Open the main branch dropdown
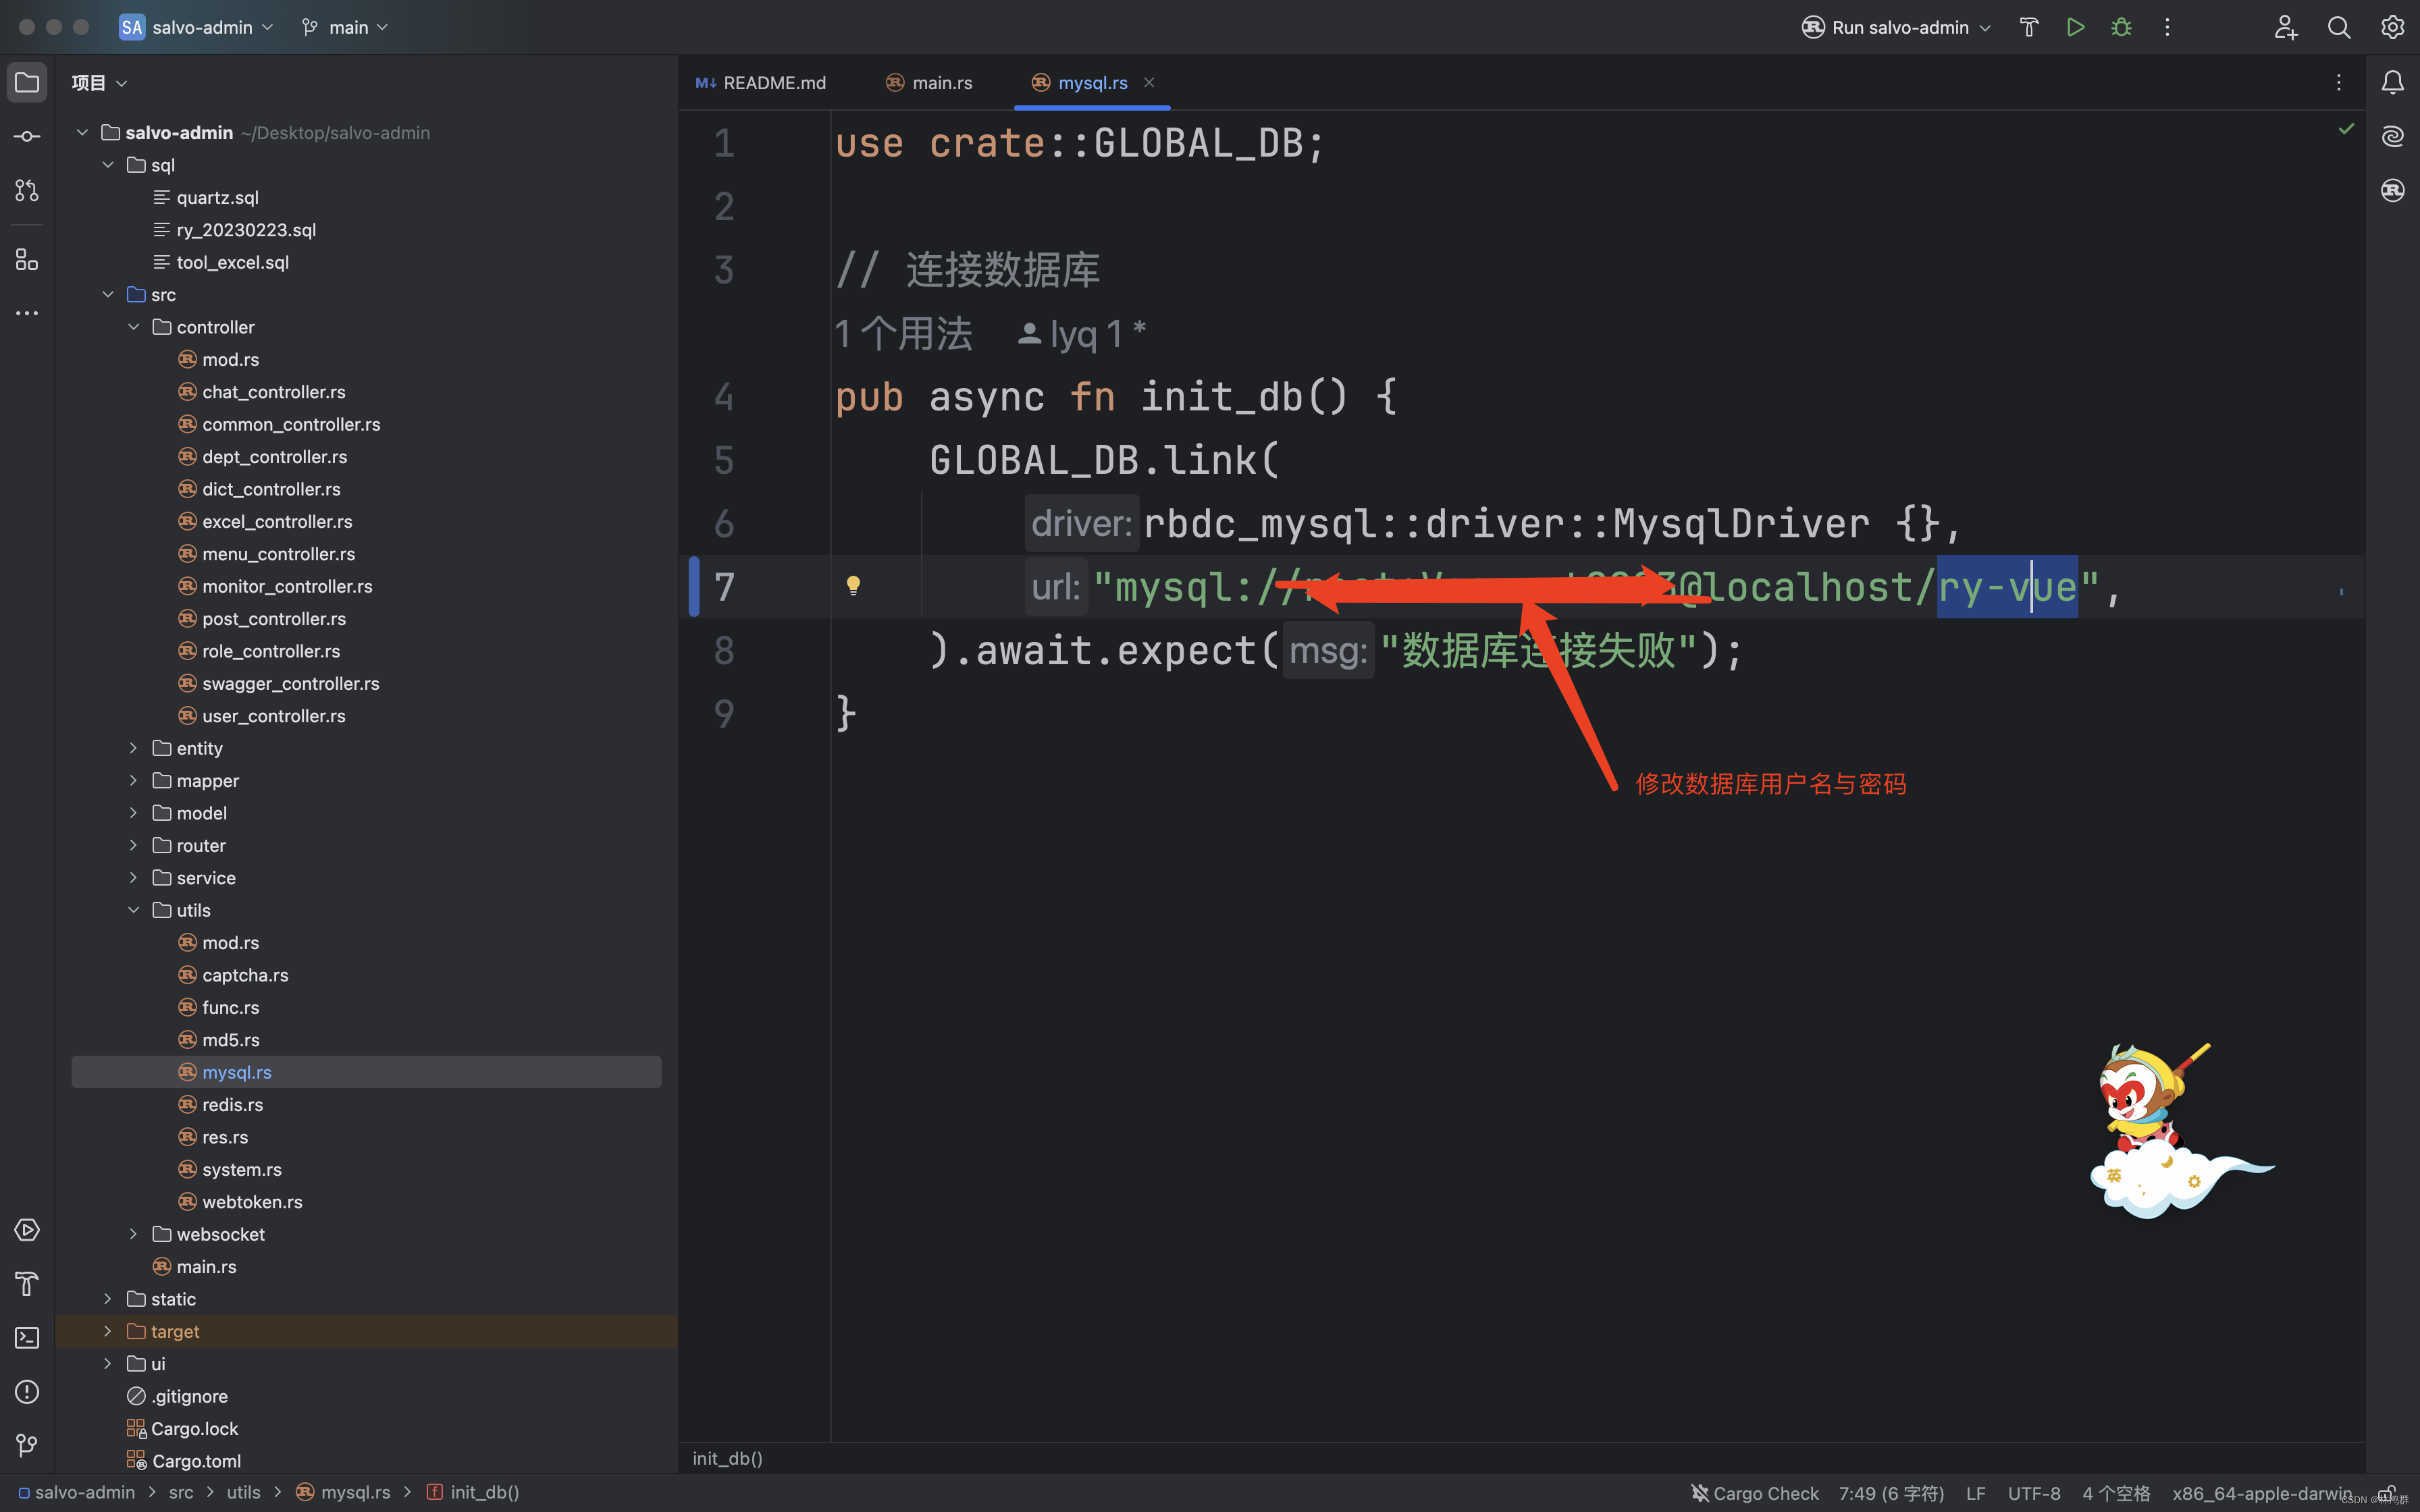Viewport: 2420px width, 1512px height. coord(344,27)
